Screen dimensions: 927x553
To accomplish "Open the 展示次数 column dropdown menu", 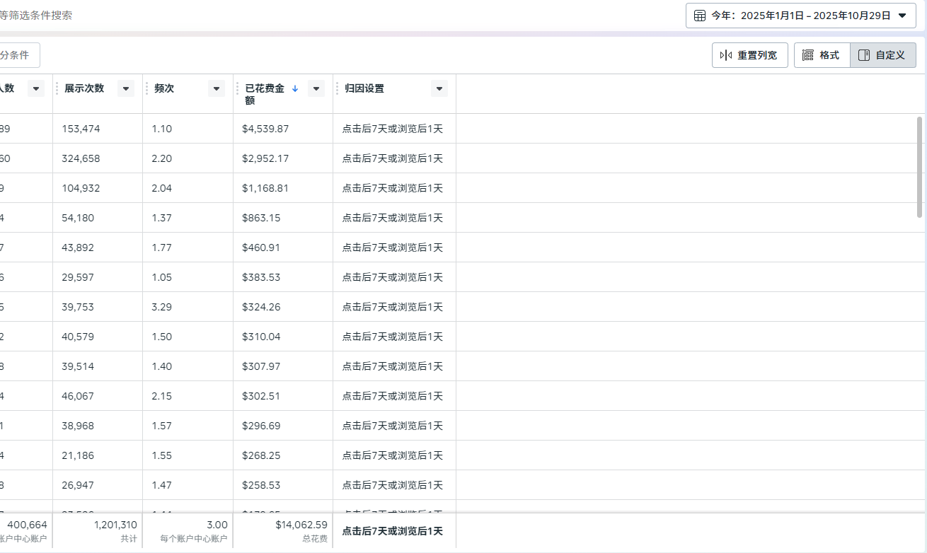I will click(126, 88).
